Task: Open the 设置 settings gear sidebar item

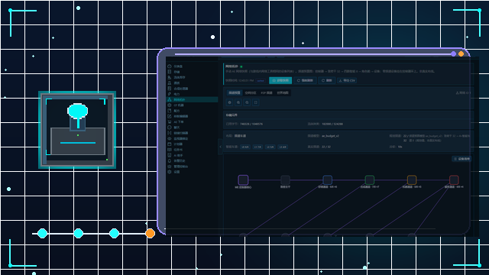Action: click(x=192, y=172)
